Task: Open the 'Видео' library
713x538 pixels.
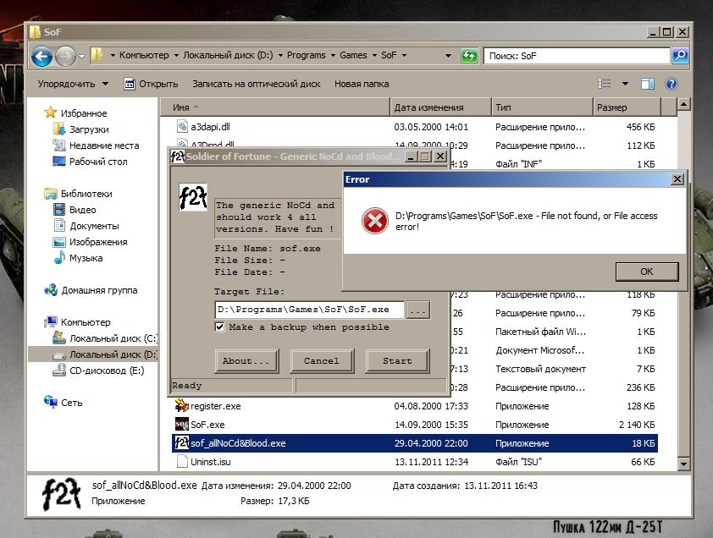Action: [x=83, y=210]
